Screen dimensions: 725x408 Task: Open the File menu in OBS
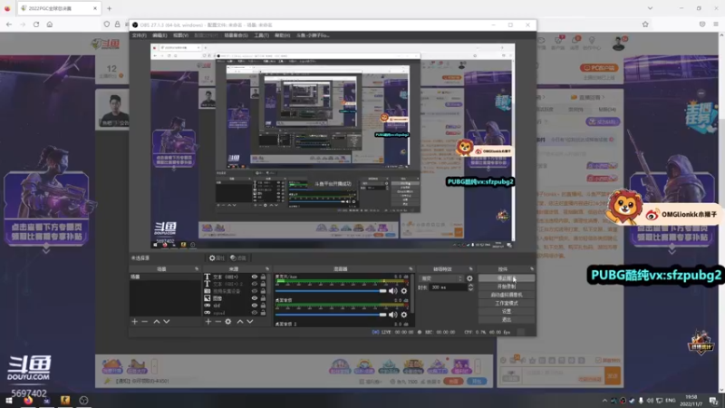click(139, 35)
